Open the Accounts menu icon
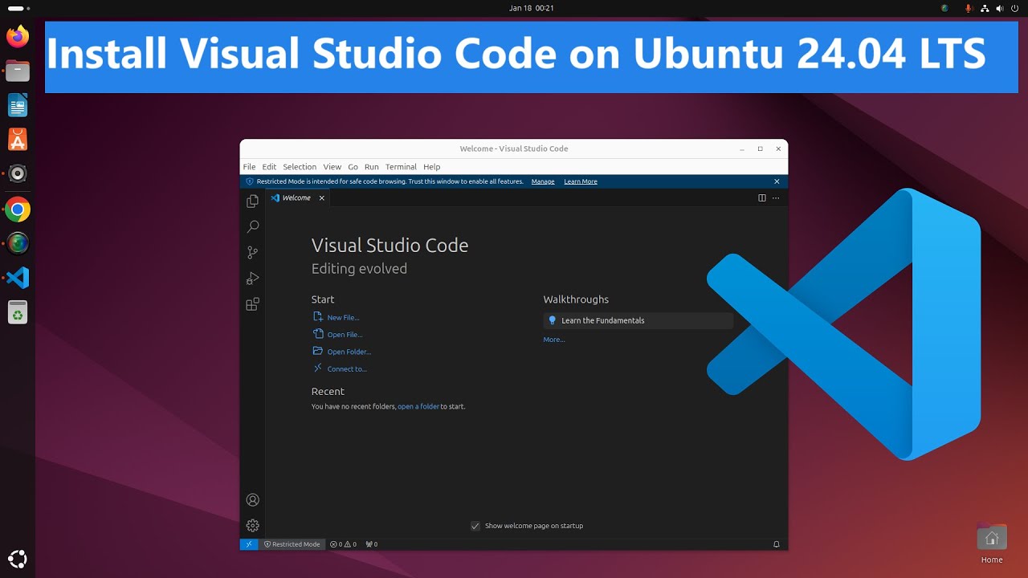This screenshot has width=1028, height=578. coord(252,500)
